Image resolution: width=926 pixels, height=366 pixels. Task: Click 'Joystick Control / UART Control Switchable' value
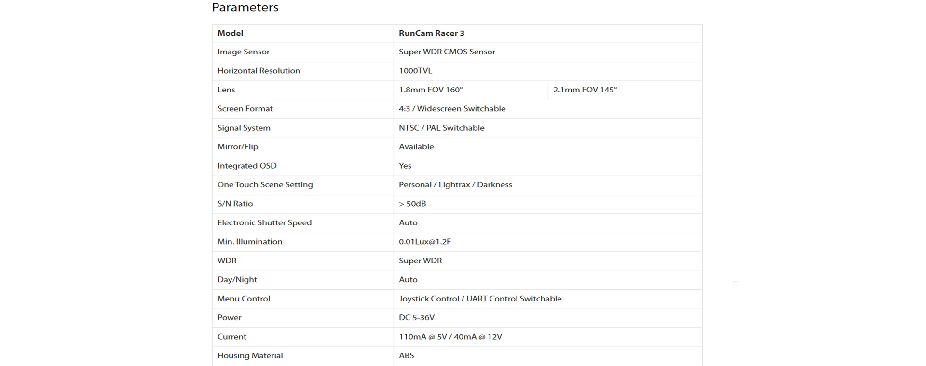click(480, 299)
